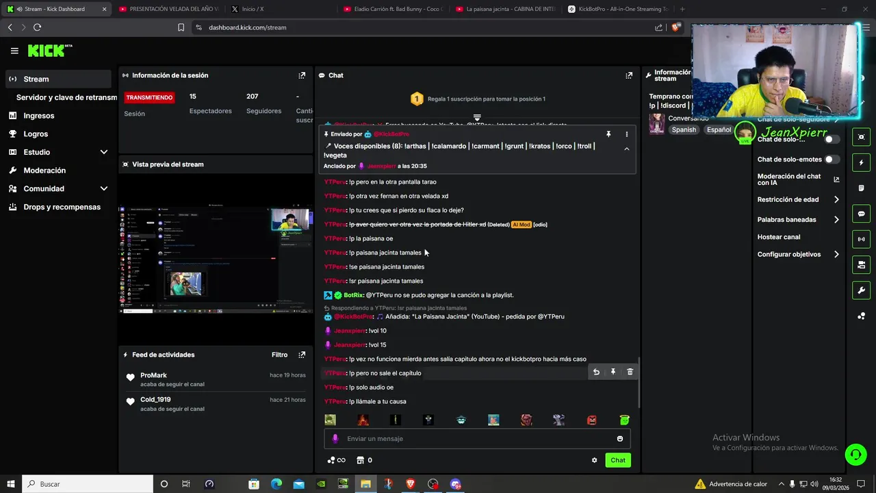Reply to 'pero no sale el capítulo' message
Viewport: 876px width, 493px height.
[596, 372]
